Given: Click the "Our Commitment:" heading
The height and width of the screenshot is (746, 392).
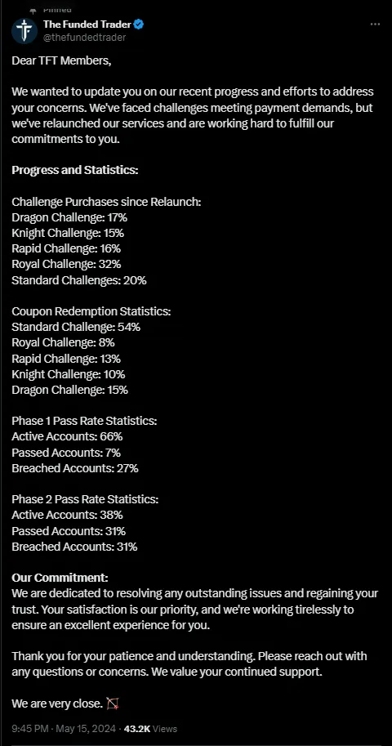Looking at the screenshot, I should 60,578.
